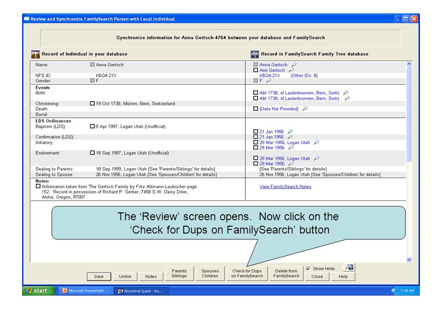
Task: Toggle local Gender F checkbox
Action: coord(92,80)
